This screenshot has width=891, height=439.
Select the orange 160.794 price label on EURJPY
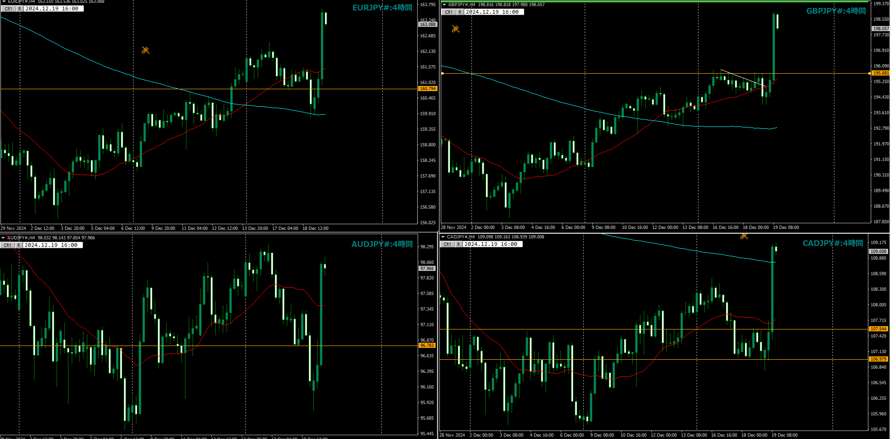coord(428,89)
